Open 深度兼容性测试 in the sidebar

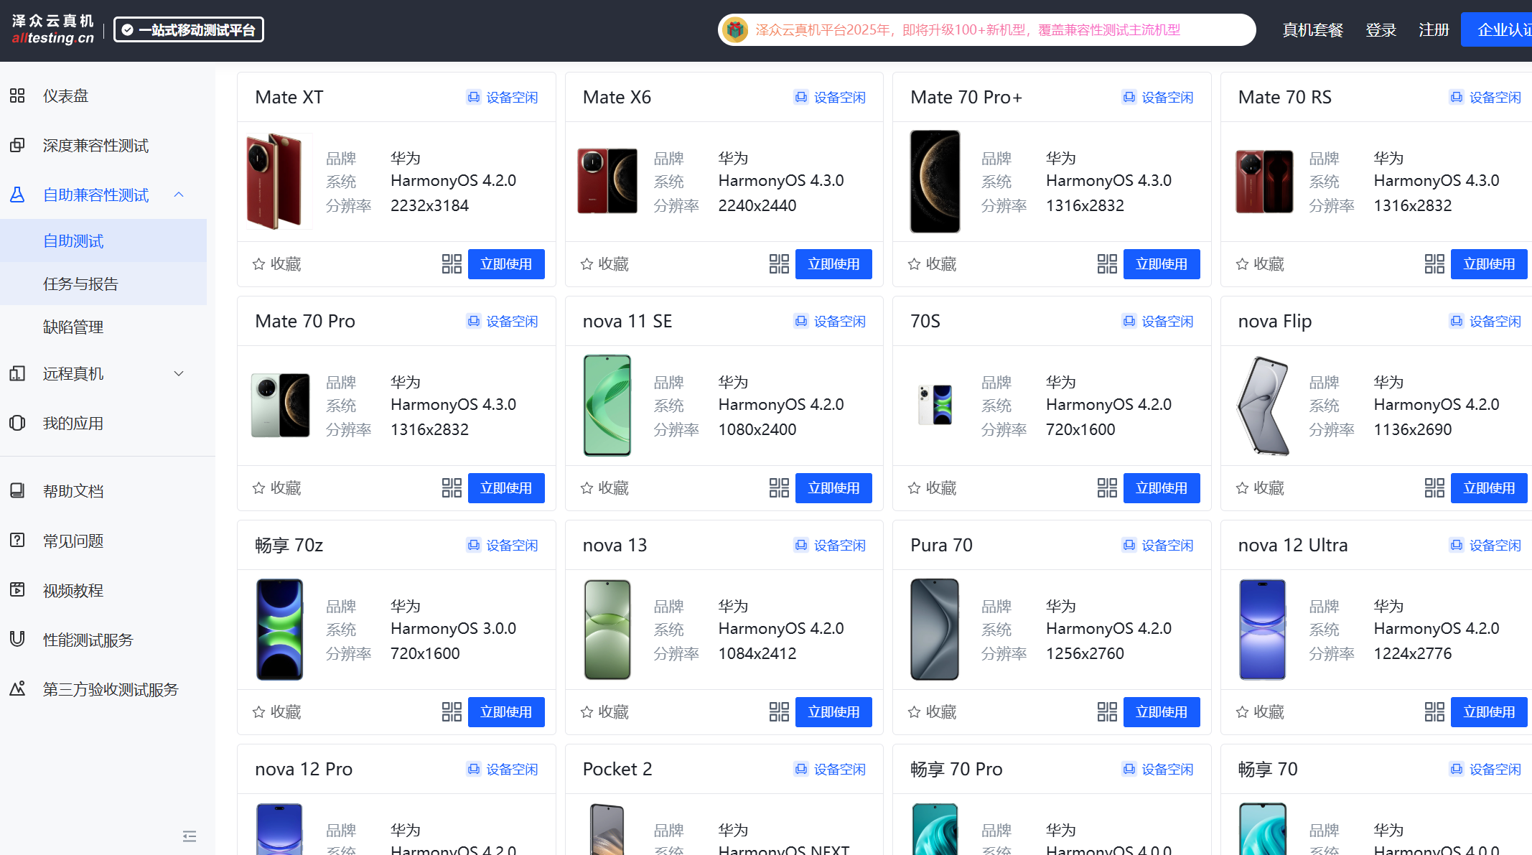point(95,146)
